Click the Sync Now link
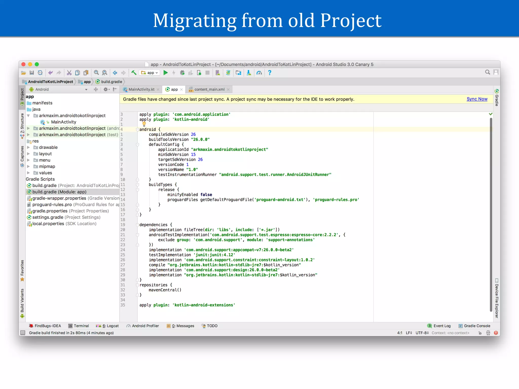The height and width of the screenshot is (389, 519). [x=477, y=99]
